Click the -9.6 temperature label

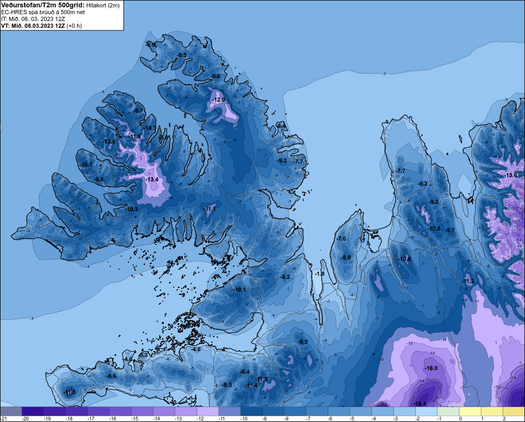pos(215,76)
